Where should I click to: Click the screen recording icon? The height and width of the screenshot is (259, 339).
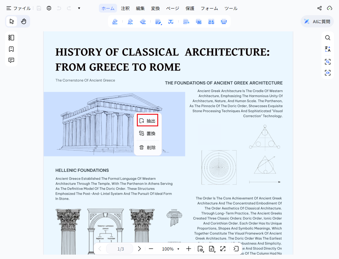[328, 73]
